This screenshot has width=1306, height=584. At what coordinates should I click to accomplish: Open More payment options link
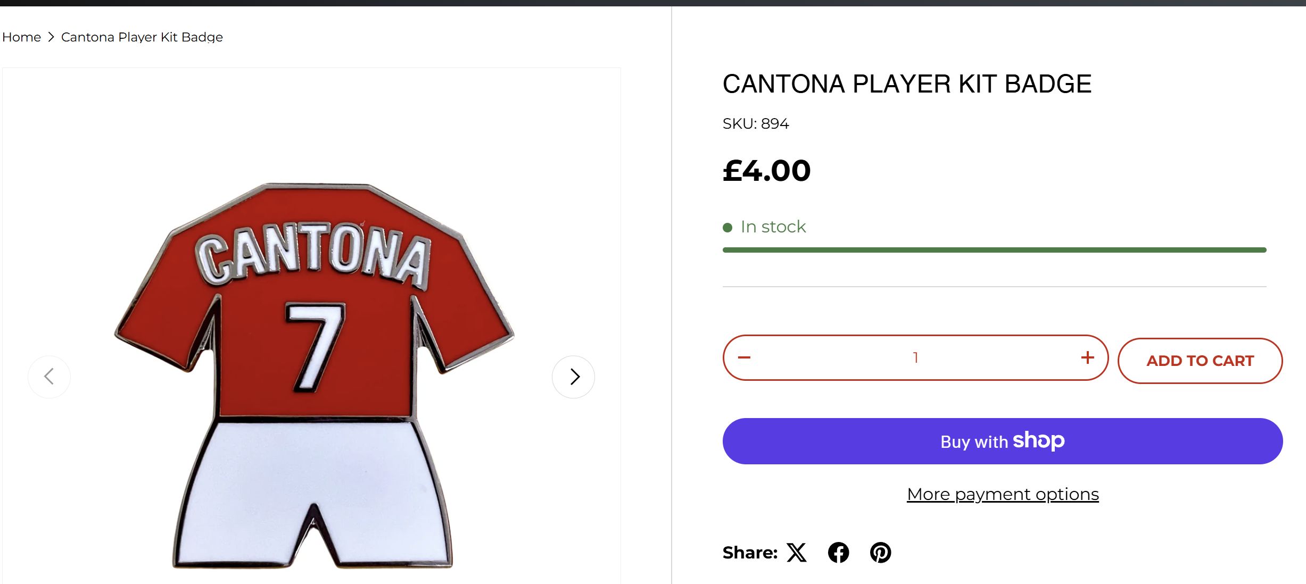point(1003,494)
